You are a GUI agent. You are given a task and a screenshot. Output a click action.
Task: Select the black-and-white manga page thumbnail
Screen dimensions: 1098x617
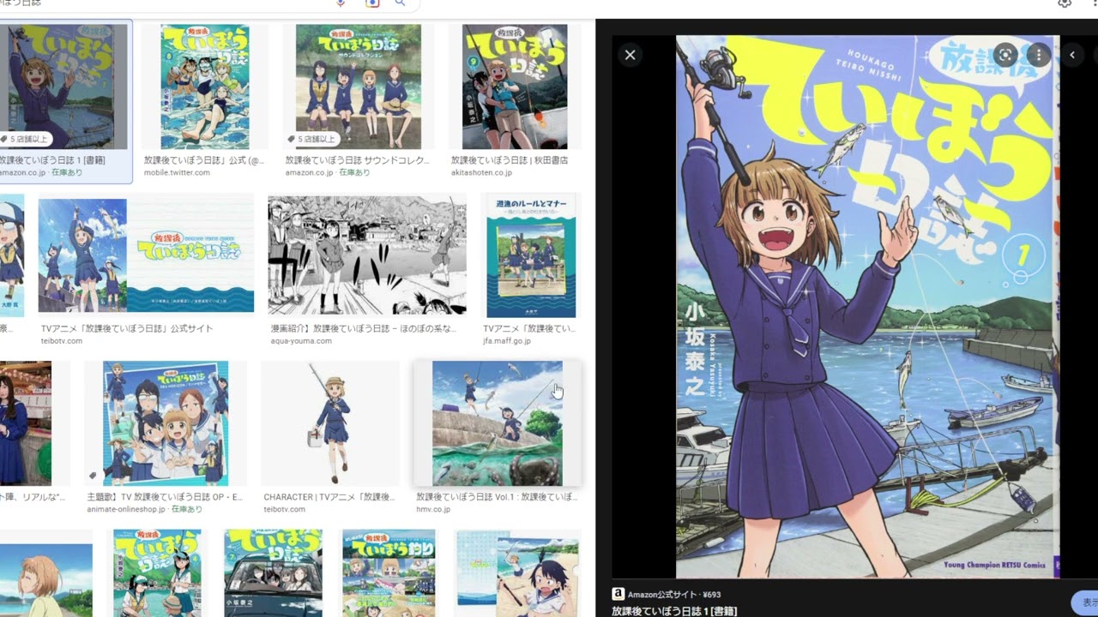coord(367,255)
